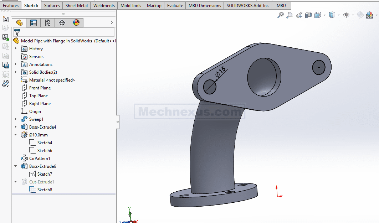
Task: Open the ConfigurationManager tab
Action: pos(48,23)
